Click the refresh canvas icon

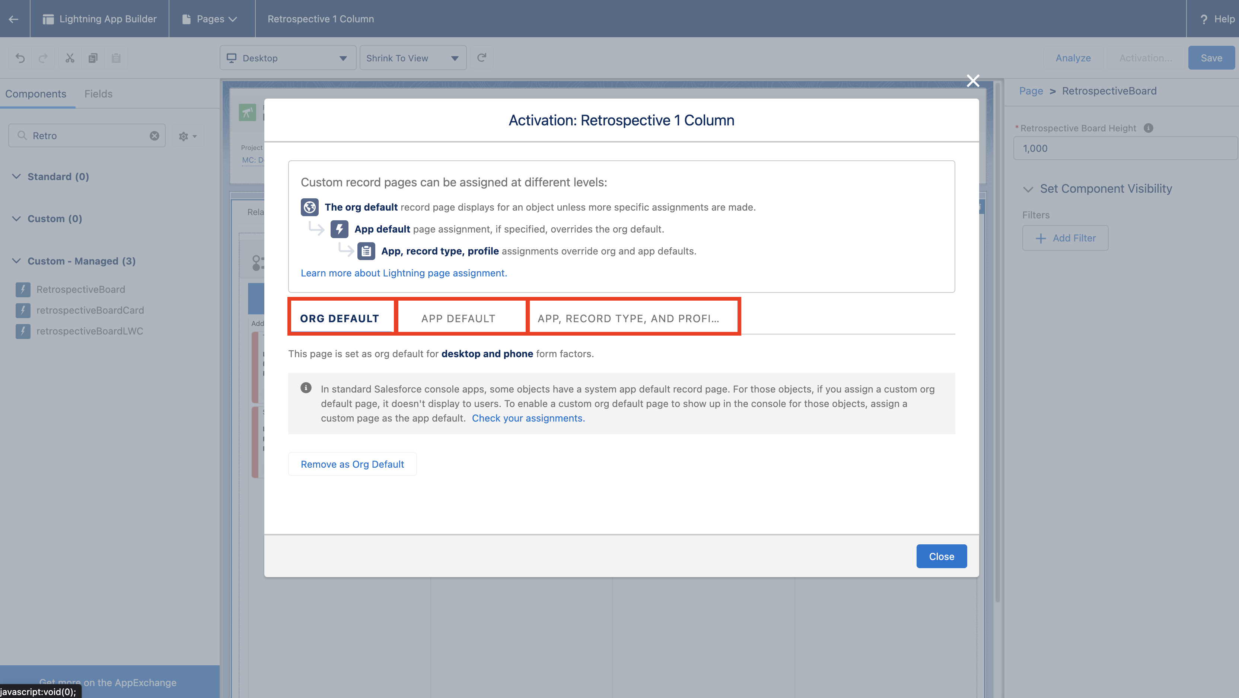click(x=481, y=58)
